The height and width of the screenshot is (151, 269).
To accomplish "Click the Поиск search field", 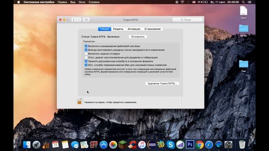I will [187, 20].
